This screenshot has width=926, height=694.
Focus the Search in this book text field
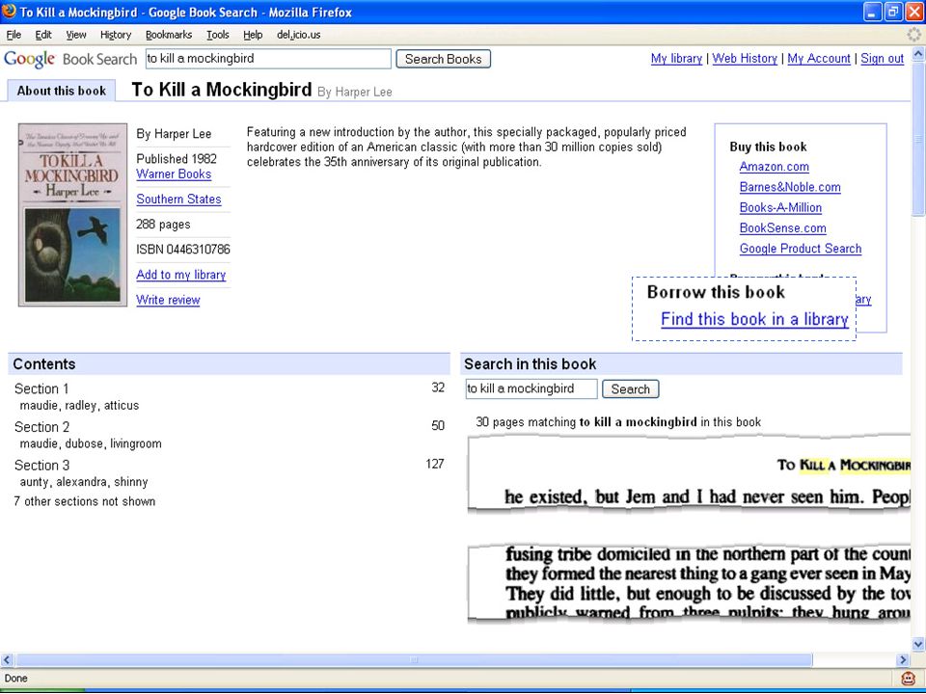pyautogui.click(x=531, y=388)
